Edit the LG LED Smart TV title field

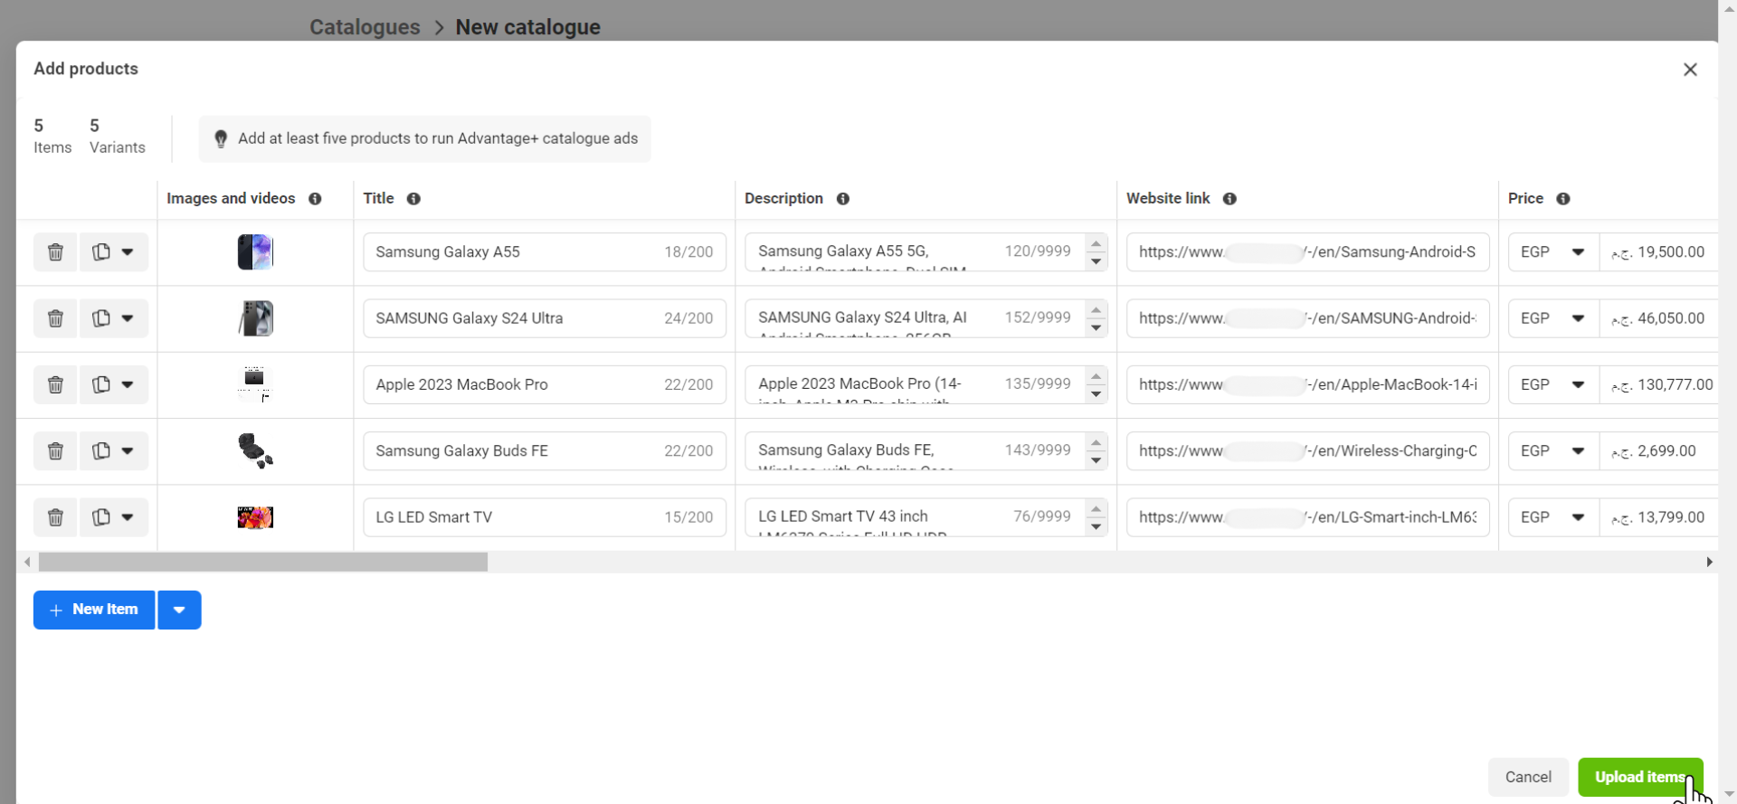(545, 517)
